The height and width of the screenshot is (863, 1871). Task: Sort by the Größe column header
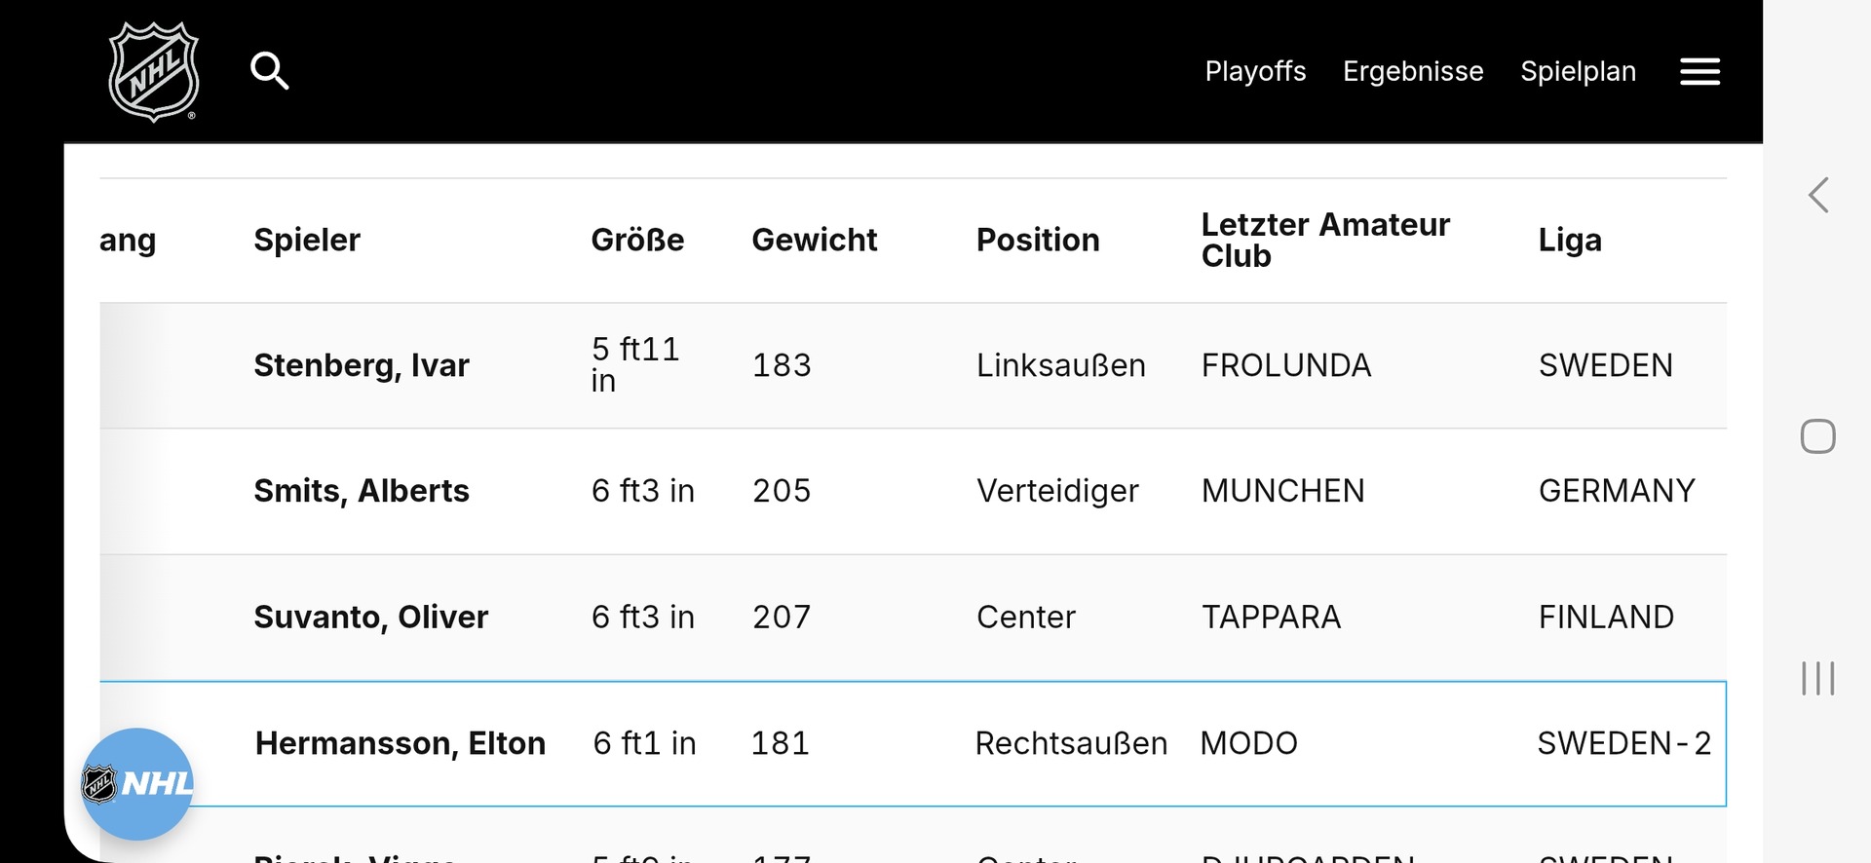[637, 240]
